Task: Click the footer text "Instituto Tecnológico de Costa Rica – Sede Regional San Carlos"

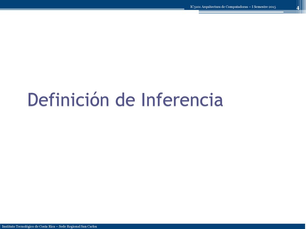Action: 49,227
